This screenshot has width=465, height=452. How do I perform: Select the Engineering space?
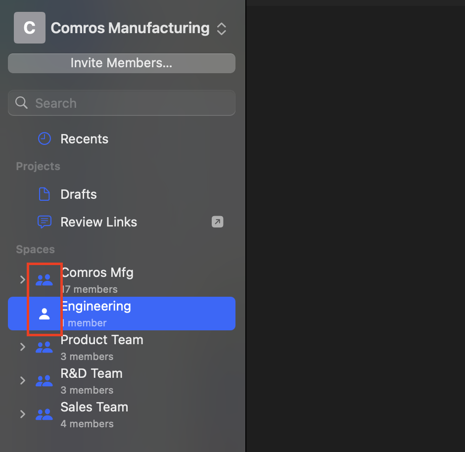[x=122, y=314]
